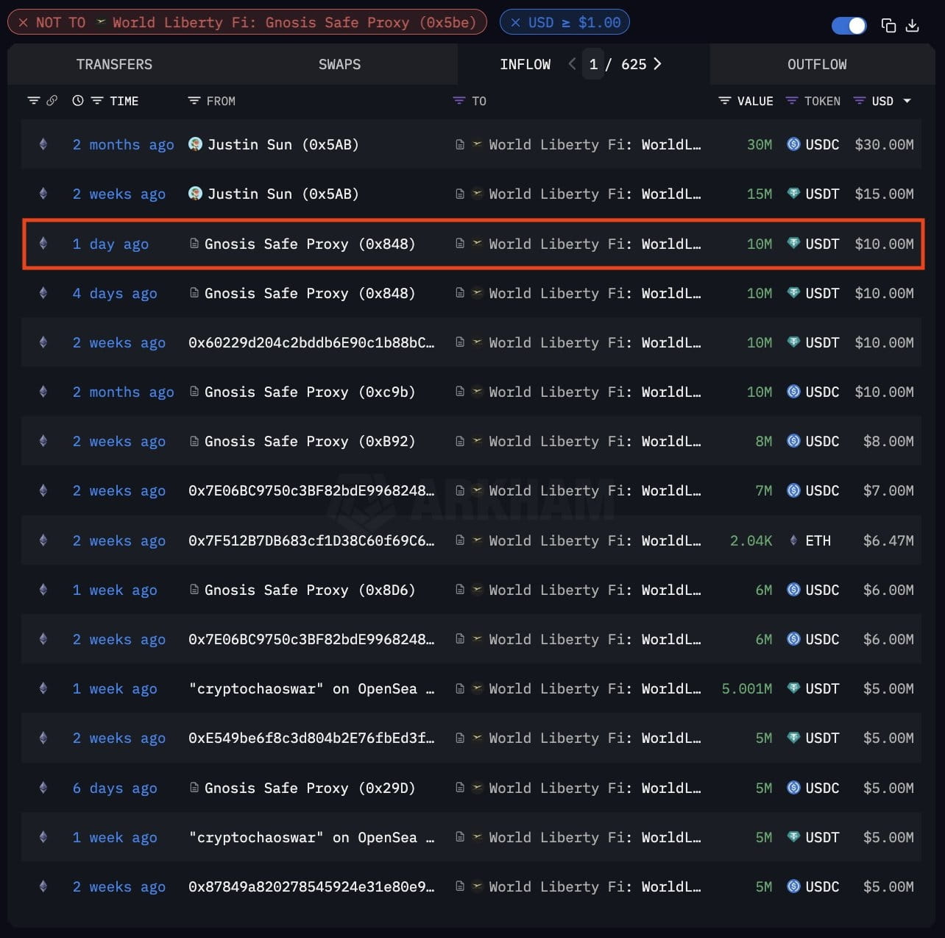This screenshot has width=945, height=938.
Task: Open Justin Sun sender of 30M USDC
Action: point(283,144)
